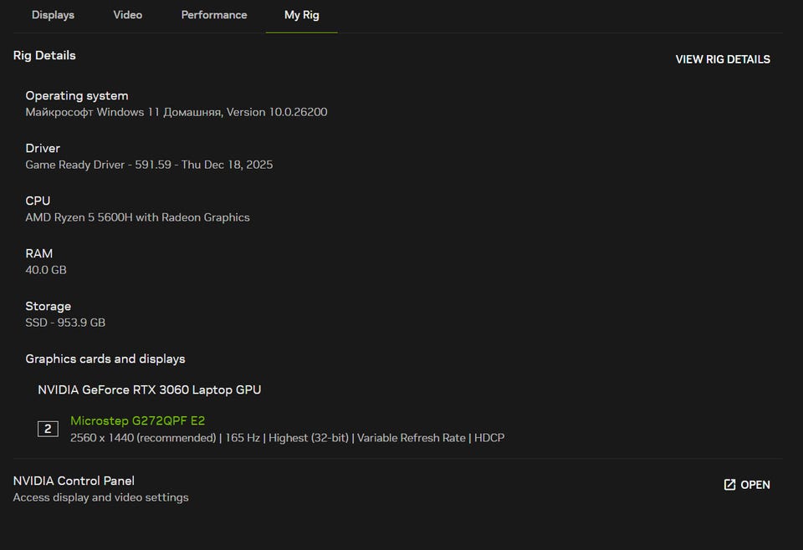This screenshot has width=803, height=550.
Task: Select the Microstep G272QPF E2 monitor name
Action: [137, 420]
